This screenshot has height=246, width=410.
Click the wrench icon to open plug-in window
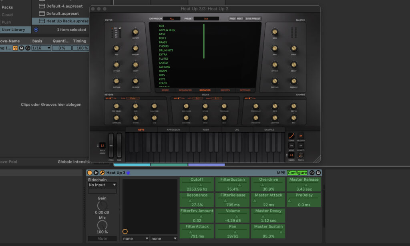102,173
